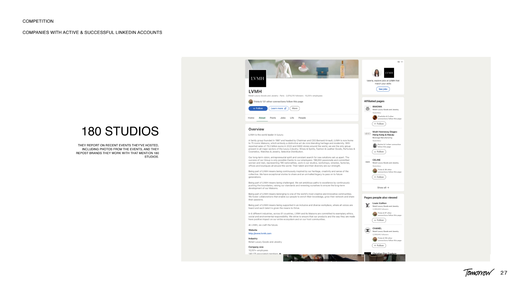Click Valeria's profile photo in the ad
Viewport: 515px width, 287px height.
pos(377,73)
